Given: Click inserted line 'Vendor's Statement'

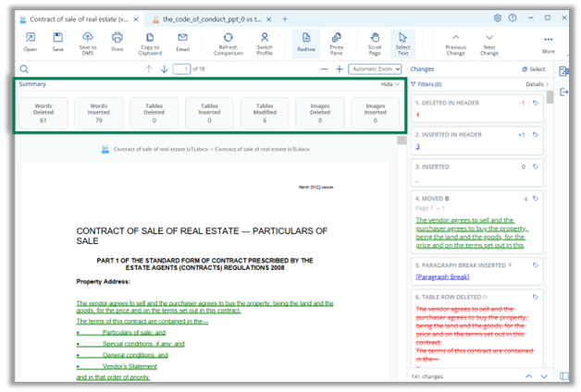Looking at the screenshot, I should (130, 366).
